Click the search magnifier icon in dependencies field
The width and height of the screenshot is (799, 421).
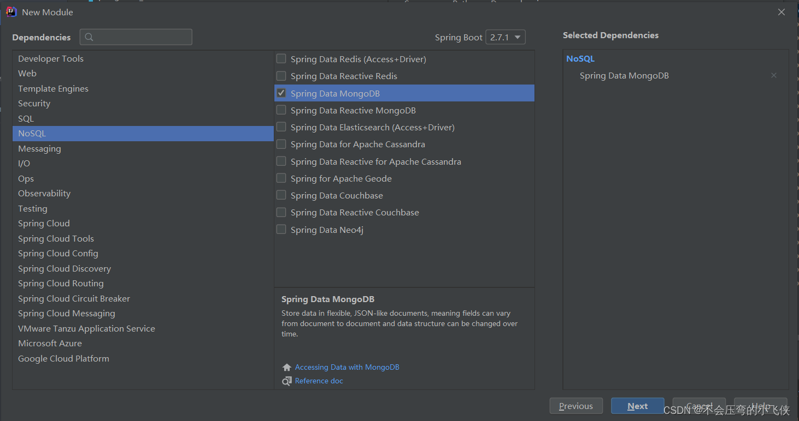(x=89, y=37)
